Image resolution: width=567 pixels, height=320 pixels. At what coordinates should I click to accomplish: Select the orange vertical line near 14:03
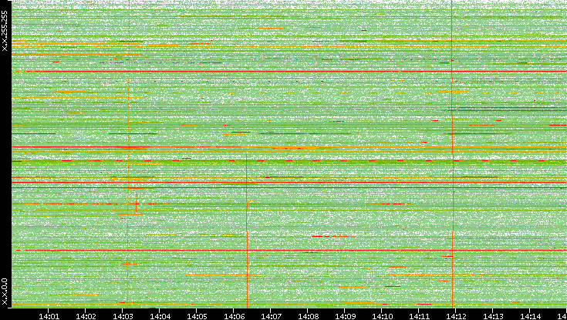(x=128, y=153)
